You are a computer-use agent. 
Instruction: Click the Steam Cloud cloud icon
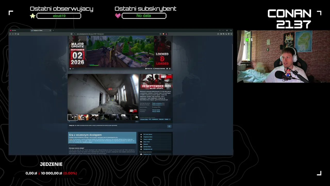pos(141,142)
